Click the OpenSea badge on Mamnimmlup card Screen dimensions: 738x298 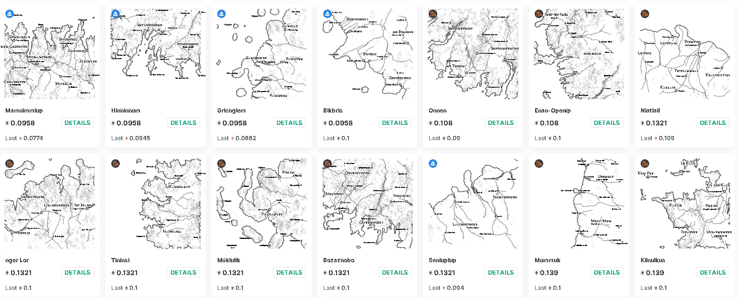click(x=10, y=14)
